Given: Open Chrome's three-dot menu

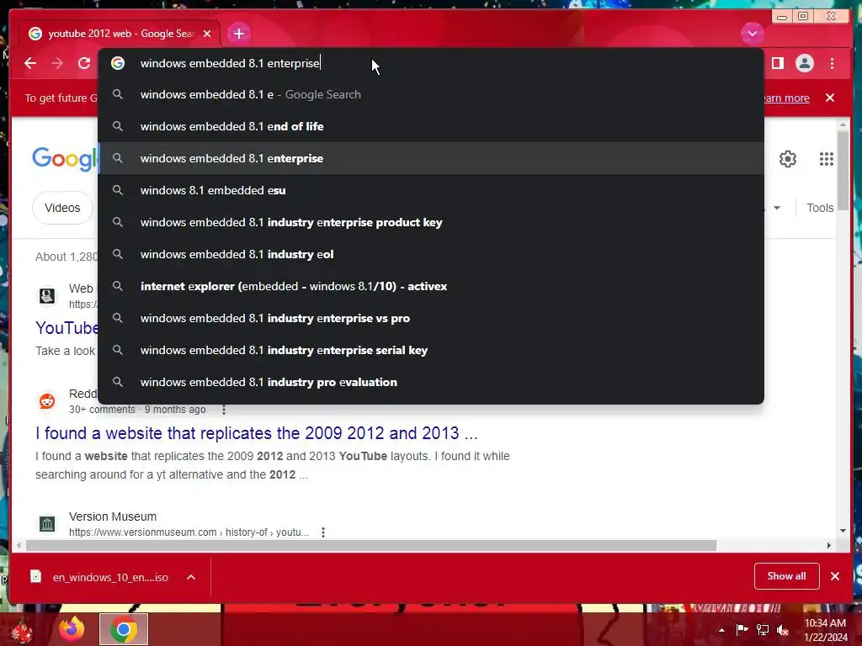Looking at the screenshot, I should tap(832, 63).
